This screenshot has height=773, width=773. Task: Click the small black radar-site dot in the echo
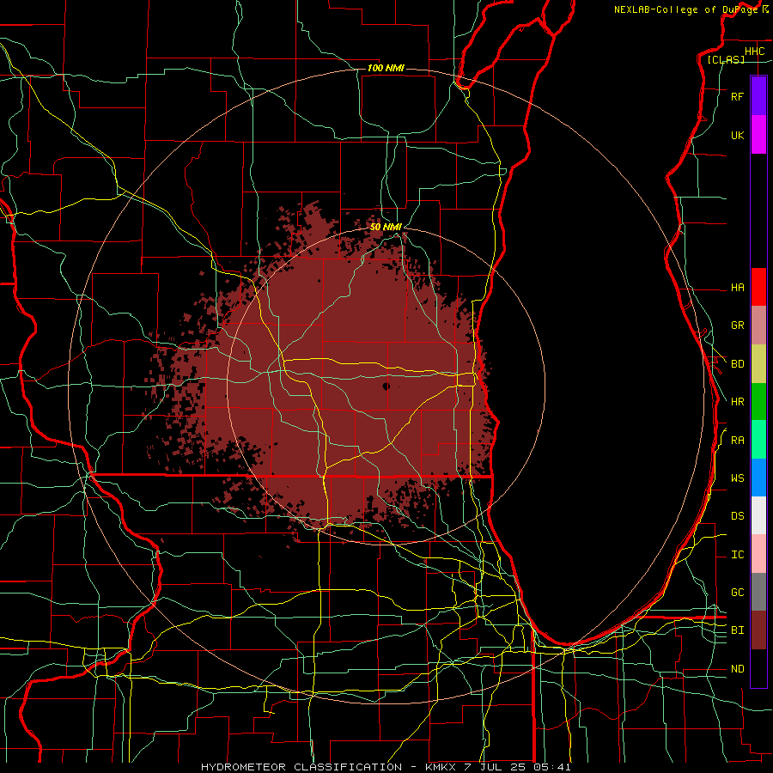click(x=386, y=386)
